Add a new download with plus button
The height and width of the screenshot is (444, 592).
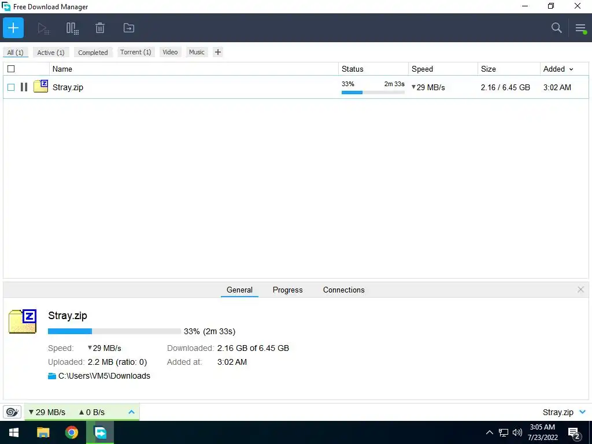tap(13, 28)
